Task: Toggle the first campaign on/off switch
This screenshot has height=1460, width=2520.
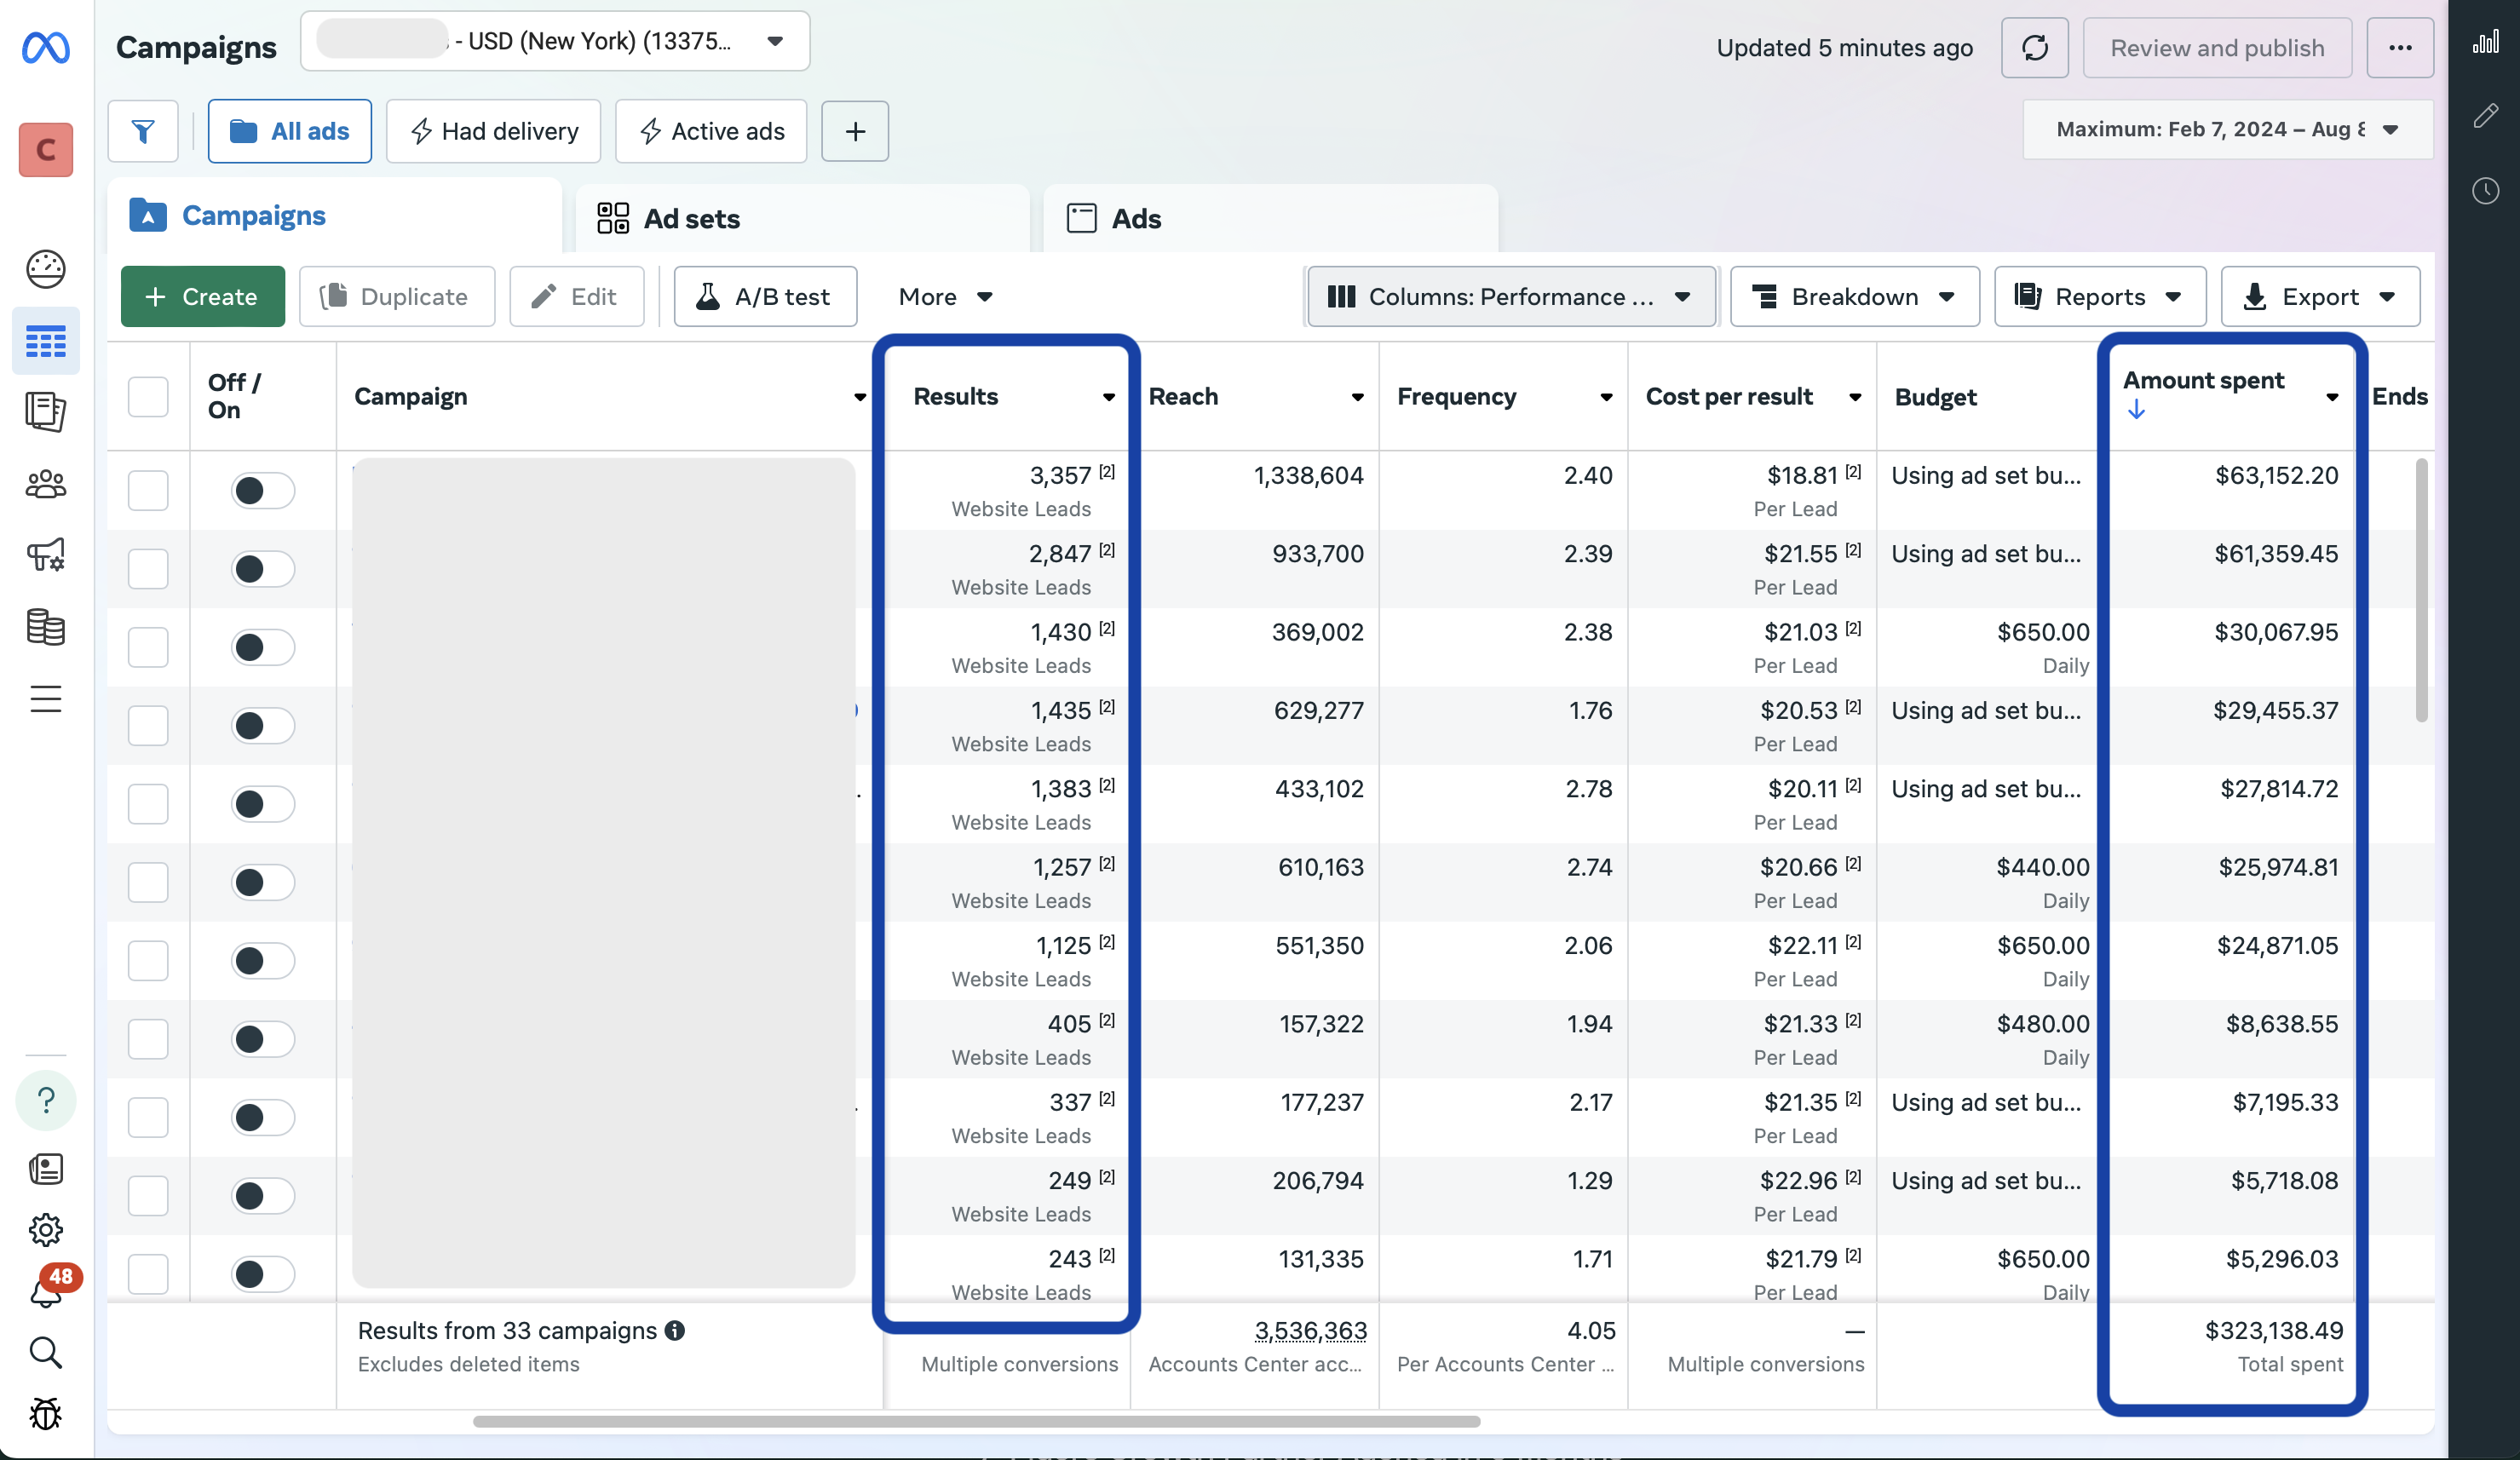Action: (262, 491)
